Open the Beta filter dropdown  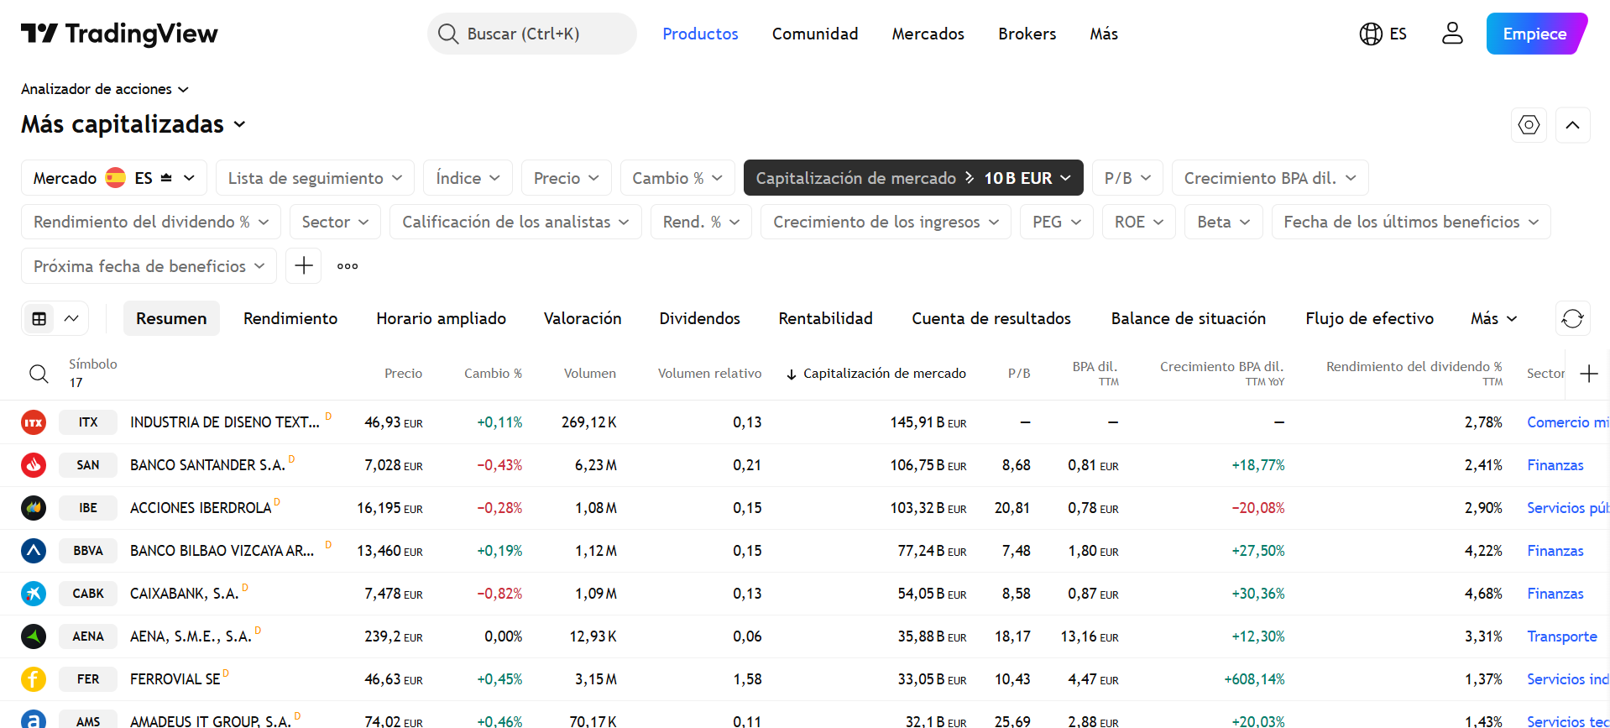[1224, 222]
